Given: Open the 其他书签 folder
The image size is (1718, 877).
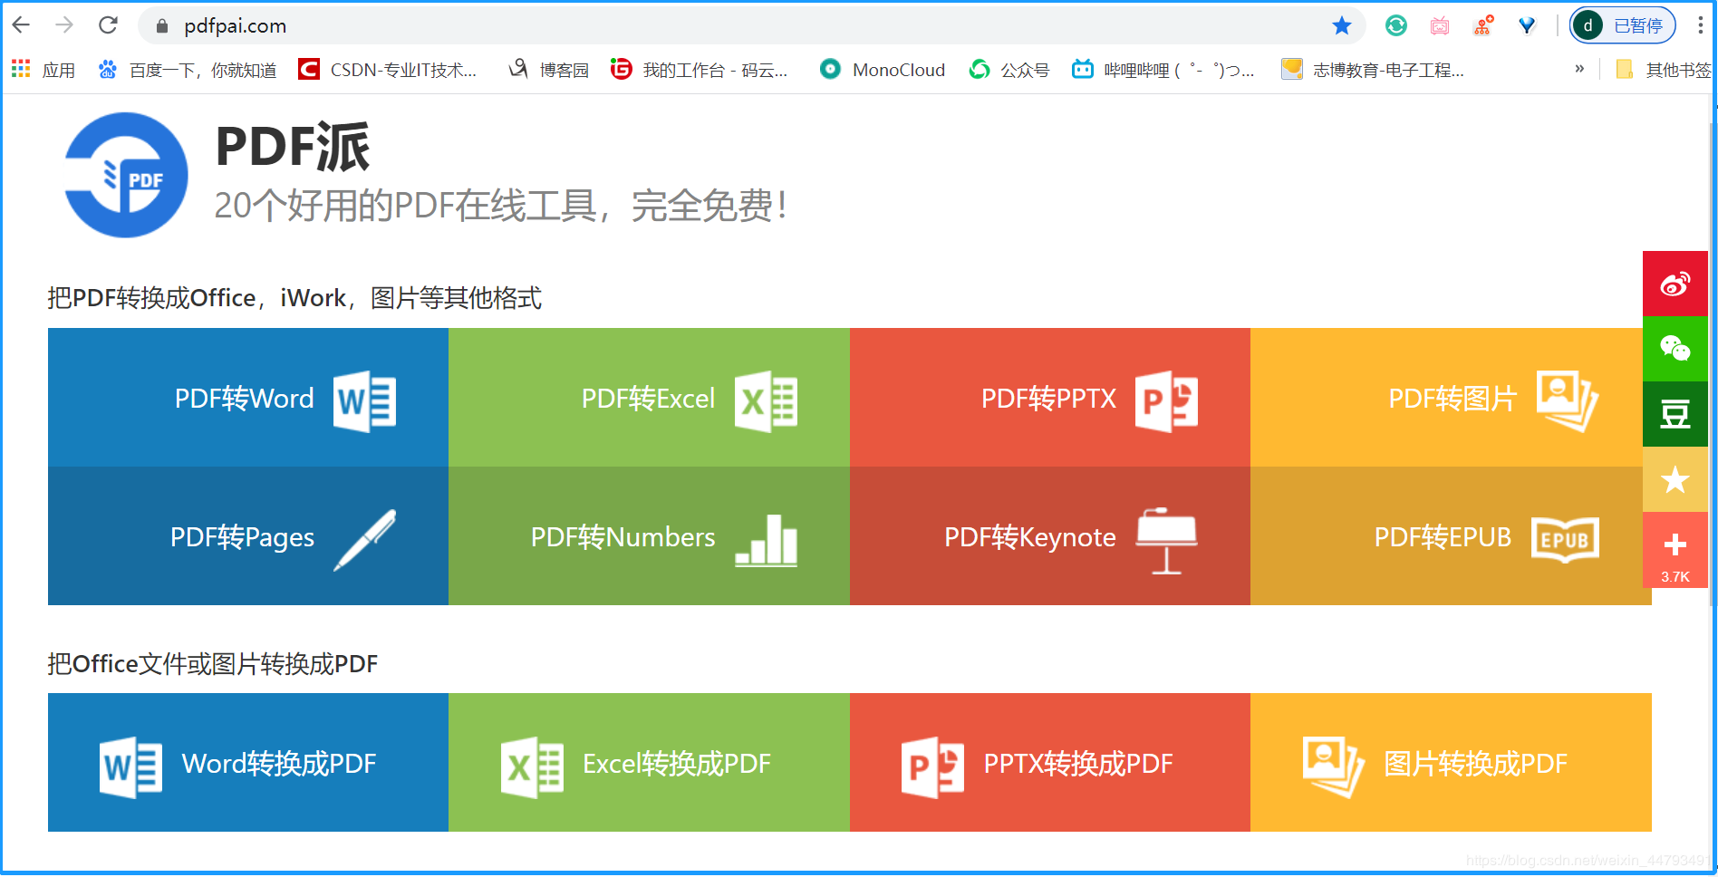Looking at the screenshot, I should point(1664,70).
